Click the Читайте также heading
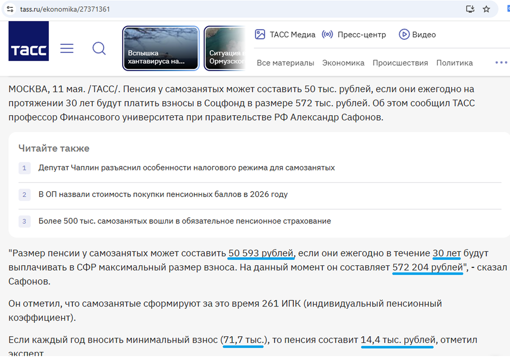The image size is (510, 358). pos(54,148)
